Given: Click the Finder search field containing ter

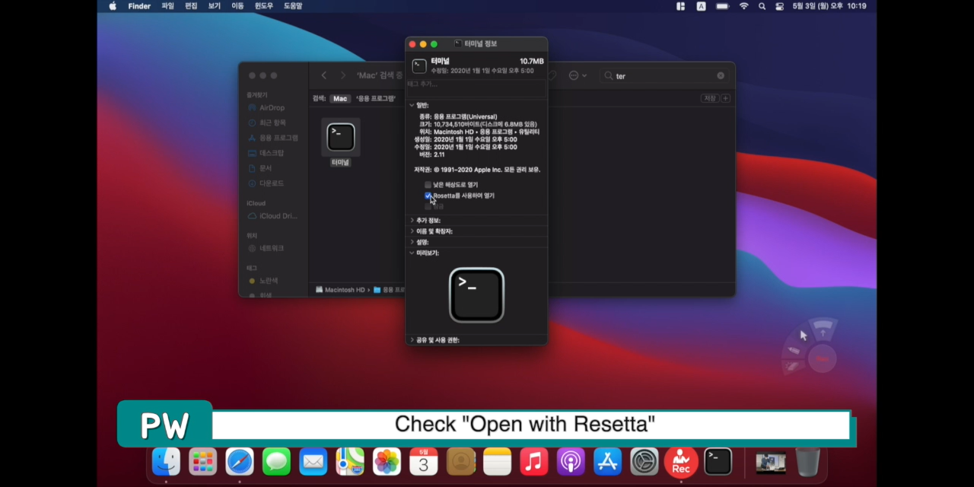Looking at the screenshot, I should [x=664, y=75].
